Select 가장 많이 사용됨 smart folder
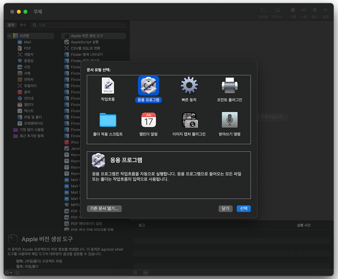 tap(31, 129)
